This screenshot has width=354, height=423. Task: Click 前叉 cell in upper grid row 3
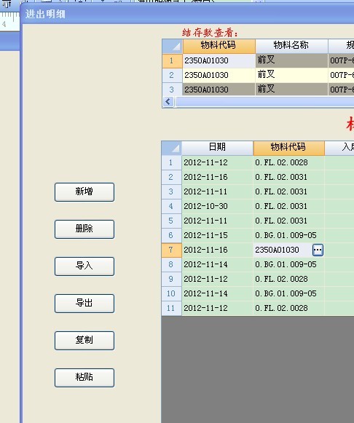(291, 90)
